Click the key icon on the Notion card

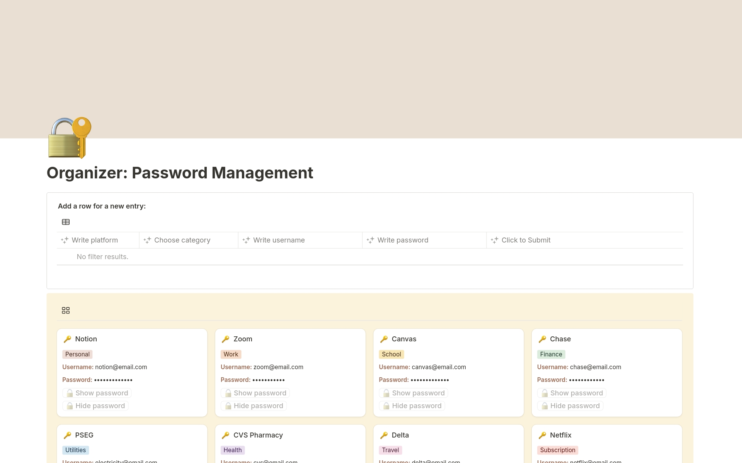point(67,339)
